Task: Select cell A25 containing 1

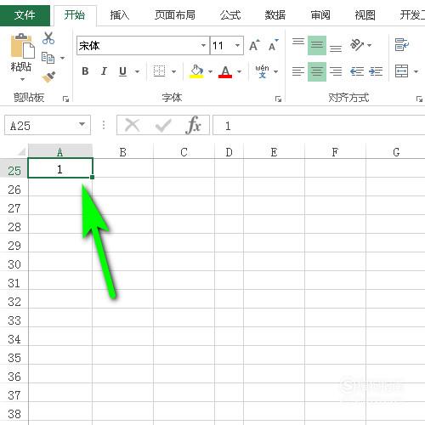Action: (60, 168)
